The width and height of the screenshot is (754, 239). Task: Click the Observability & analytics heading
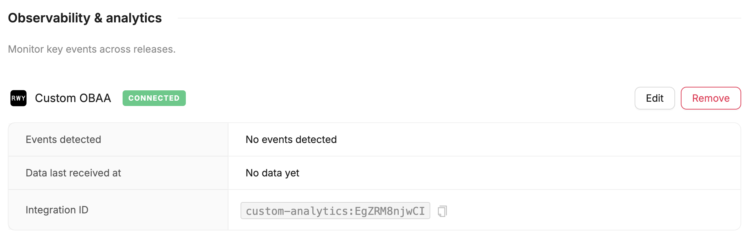click(85, 18)
